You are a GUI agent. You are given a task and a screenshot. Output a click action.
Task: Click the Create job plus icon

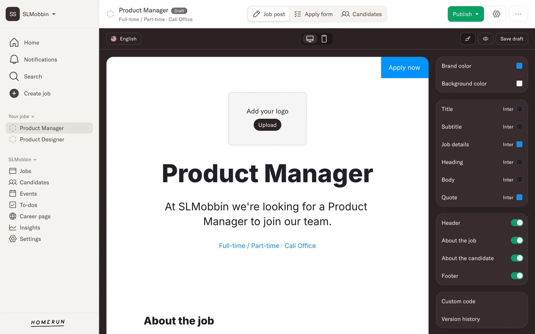[14, 94]
